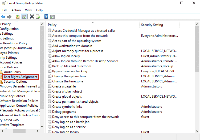Click icon beside Bypass traverse checking
The width and height of the screenshot is (200, 140).
[x=50, y=71]
